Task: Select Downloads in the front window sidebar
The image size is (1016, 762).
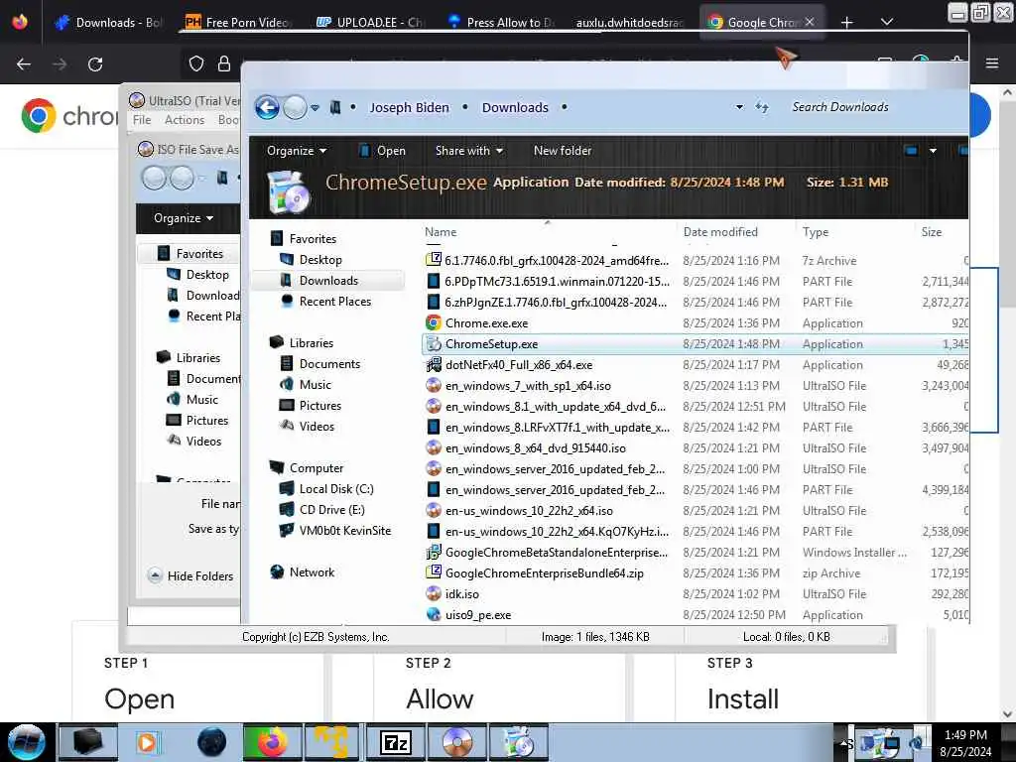Action: (x=328, y=281)
